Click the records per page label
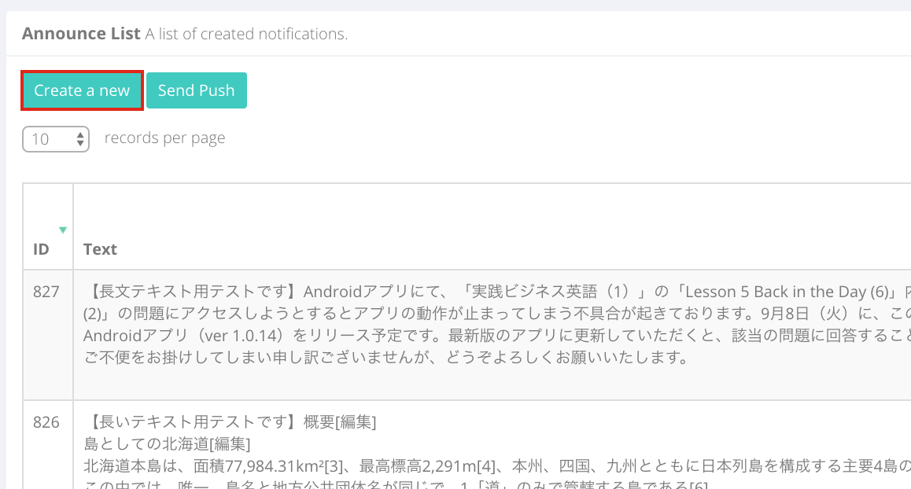This screenshot has height=489, width=911. 164,138
